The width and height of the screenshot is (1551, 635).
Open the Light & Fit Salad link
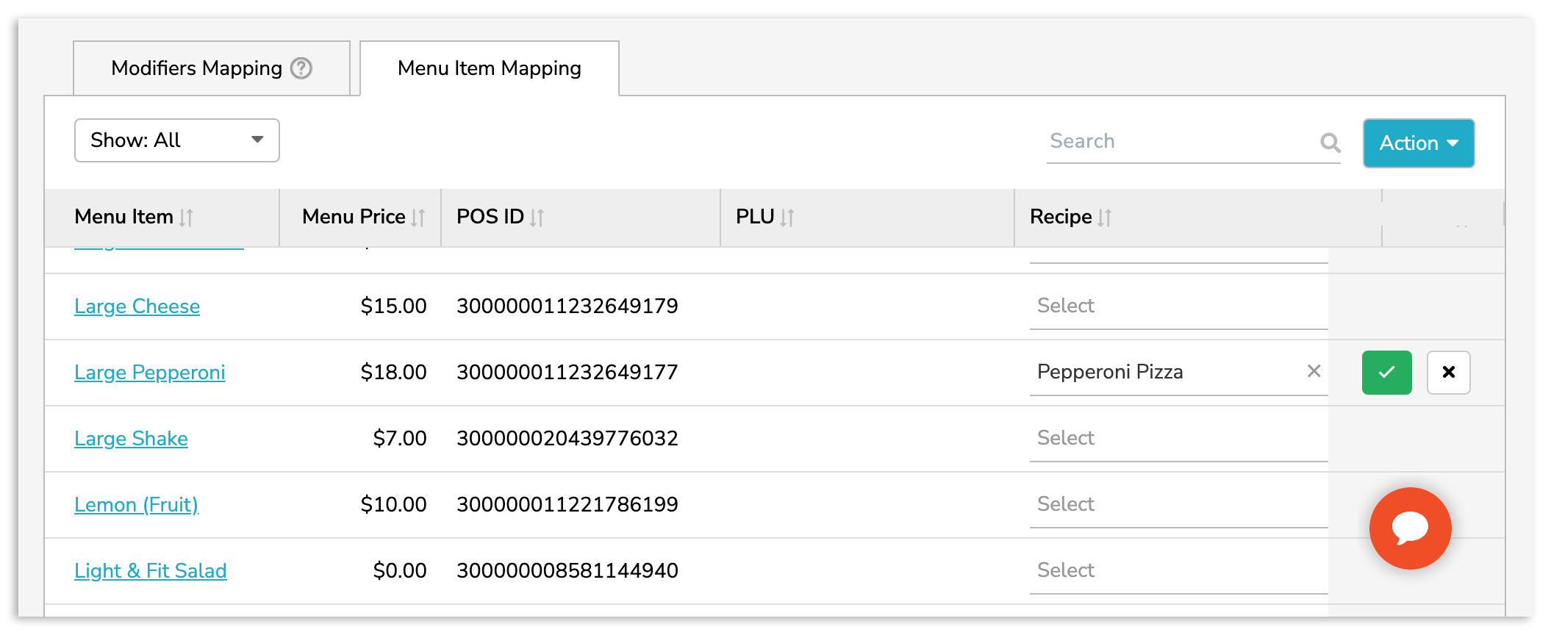151,571
